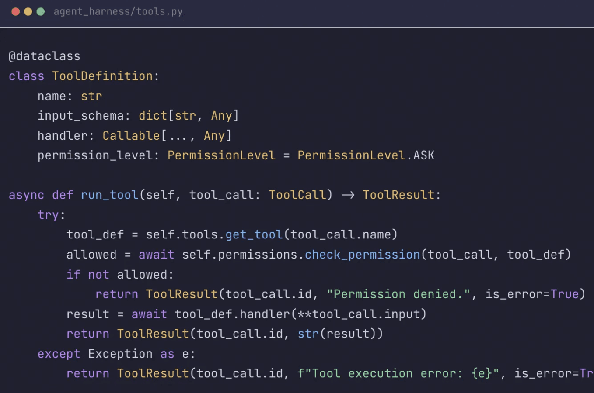Select the run_tool function name
This screenshot has width=594, height=393.
pyautogui.click(x=109, y=195)
